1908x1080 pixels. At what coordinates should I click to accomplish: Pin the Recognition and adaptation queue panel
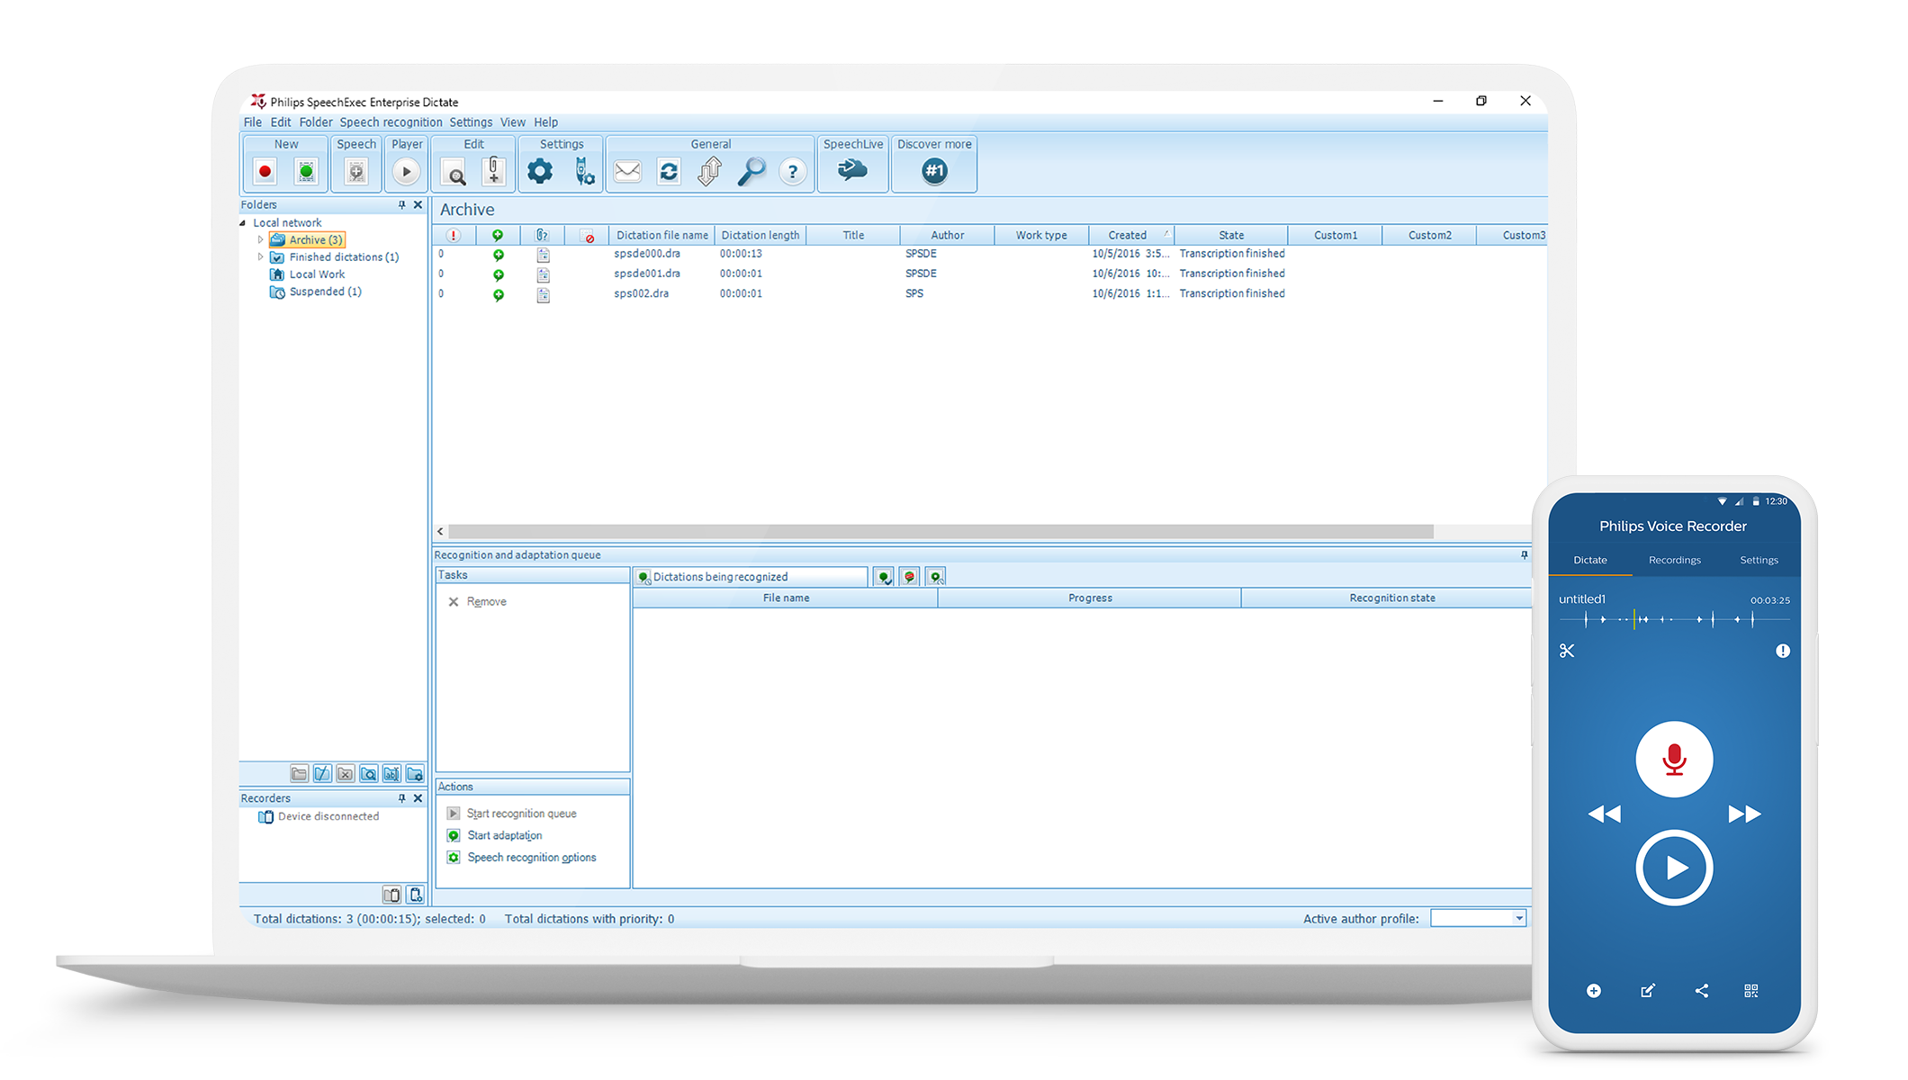[1524, 555]
